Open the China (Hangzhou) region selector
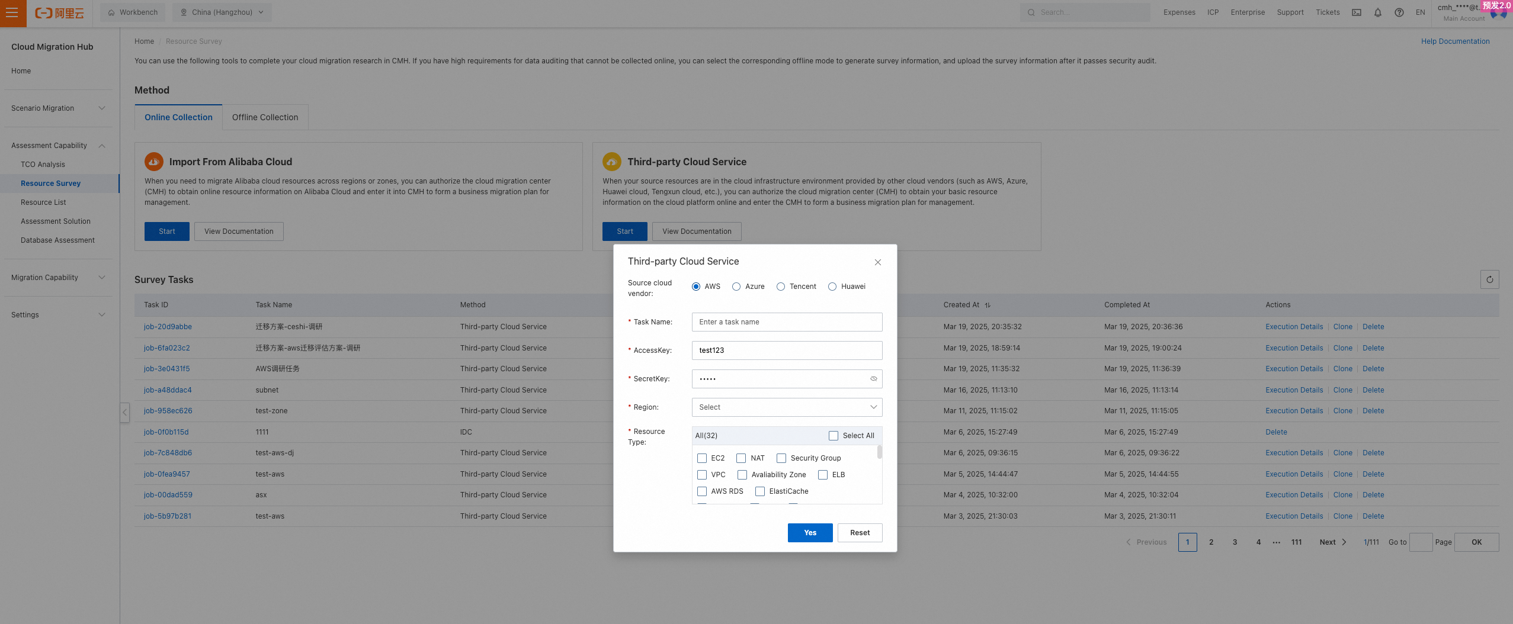 coord(222,12)
